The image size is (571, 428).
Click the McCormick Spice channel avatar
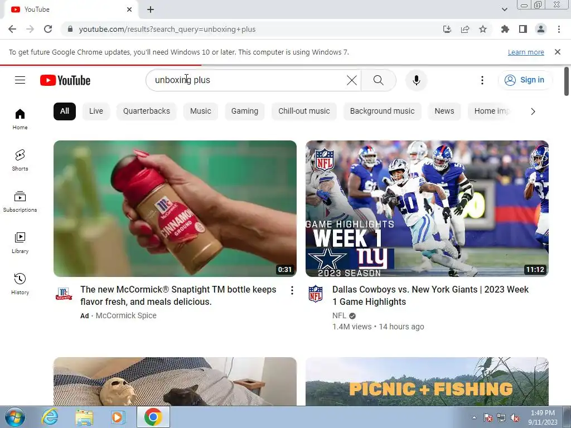pyautogui.click(x=64, y=293)
